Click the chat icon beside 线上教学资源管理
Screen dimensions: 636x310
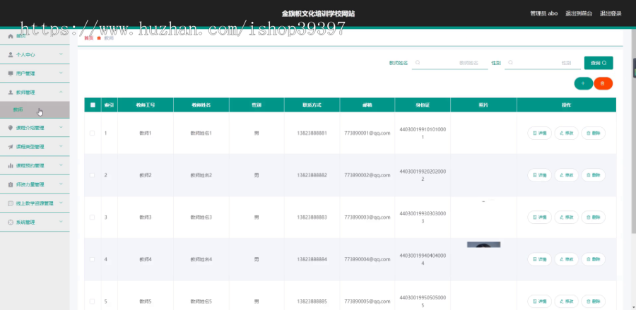click(x=11, y=203)
